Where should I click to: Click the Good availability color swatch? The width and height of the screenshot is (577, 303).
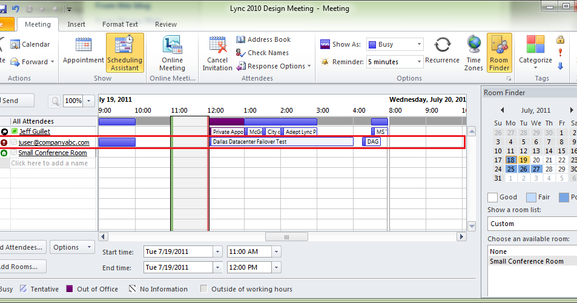point(492,198)
